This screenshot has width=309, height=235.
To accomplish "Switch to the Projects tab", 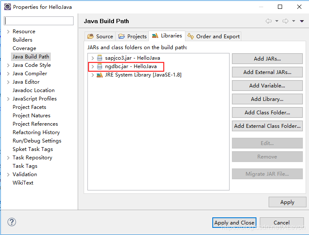I will [132, 37].
